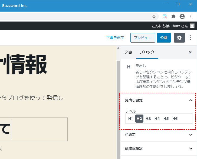
Task: Click inside the heading block text field
Action: (34, 129)
